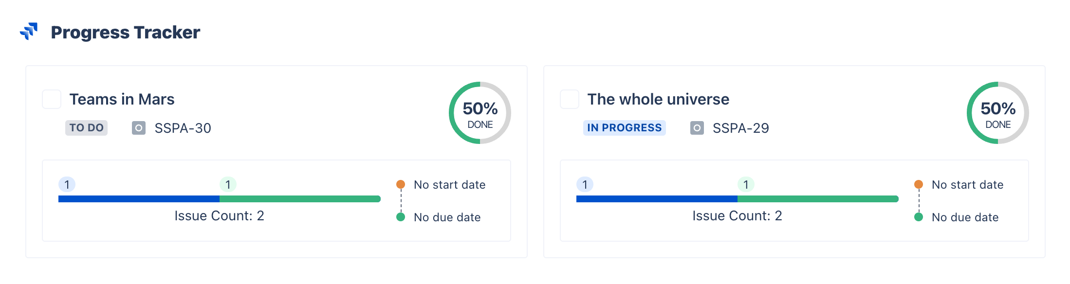
Task: Click The whole universe epic title
Action: [658, 99]
